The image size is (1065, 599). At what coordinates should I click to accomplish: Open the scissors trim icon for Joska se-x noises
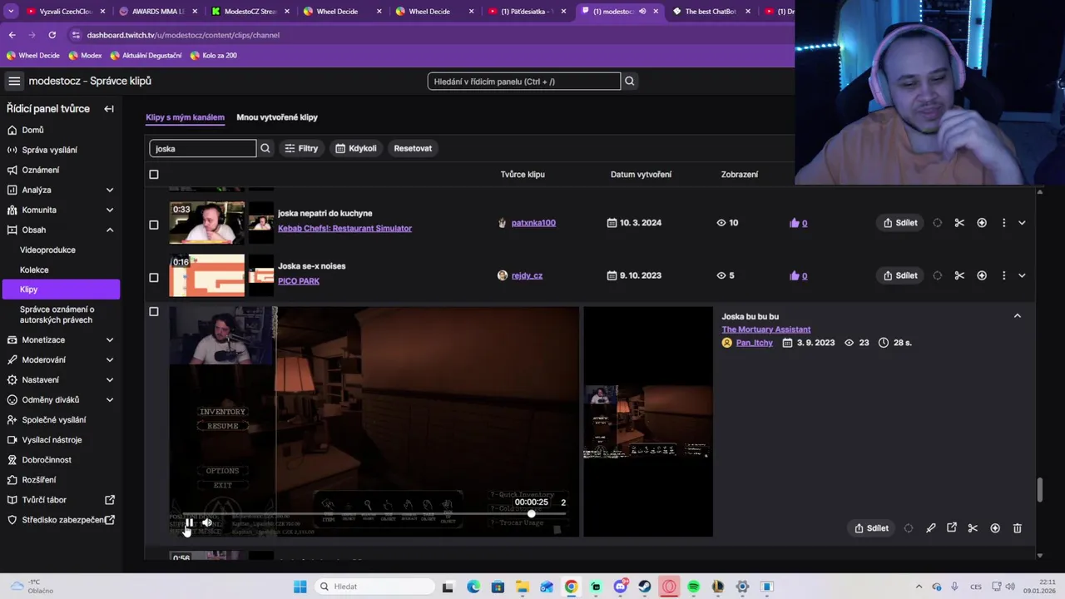[959, 275]
